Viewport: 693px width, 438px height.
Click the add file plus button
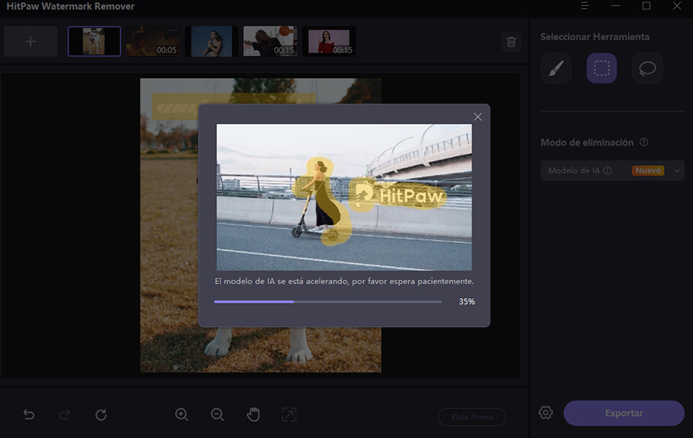(x=31, y=41)
